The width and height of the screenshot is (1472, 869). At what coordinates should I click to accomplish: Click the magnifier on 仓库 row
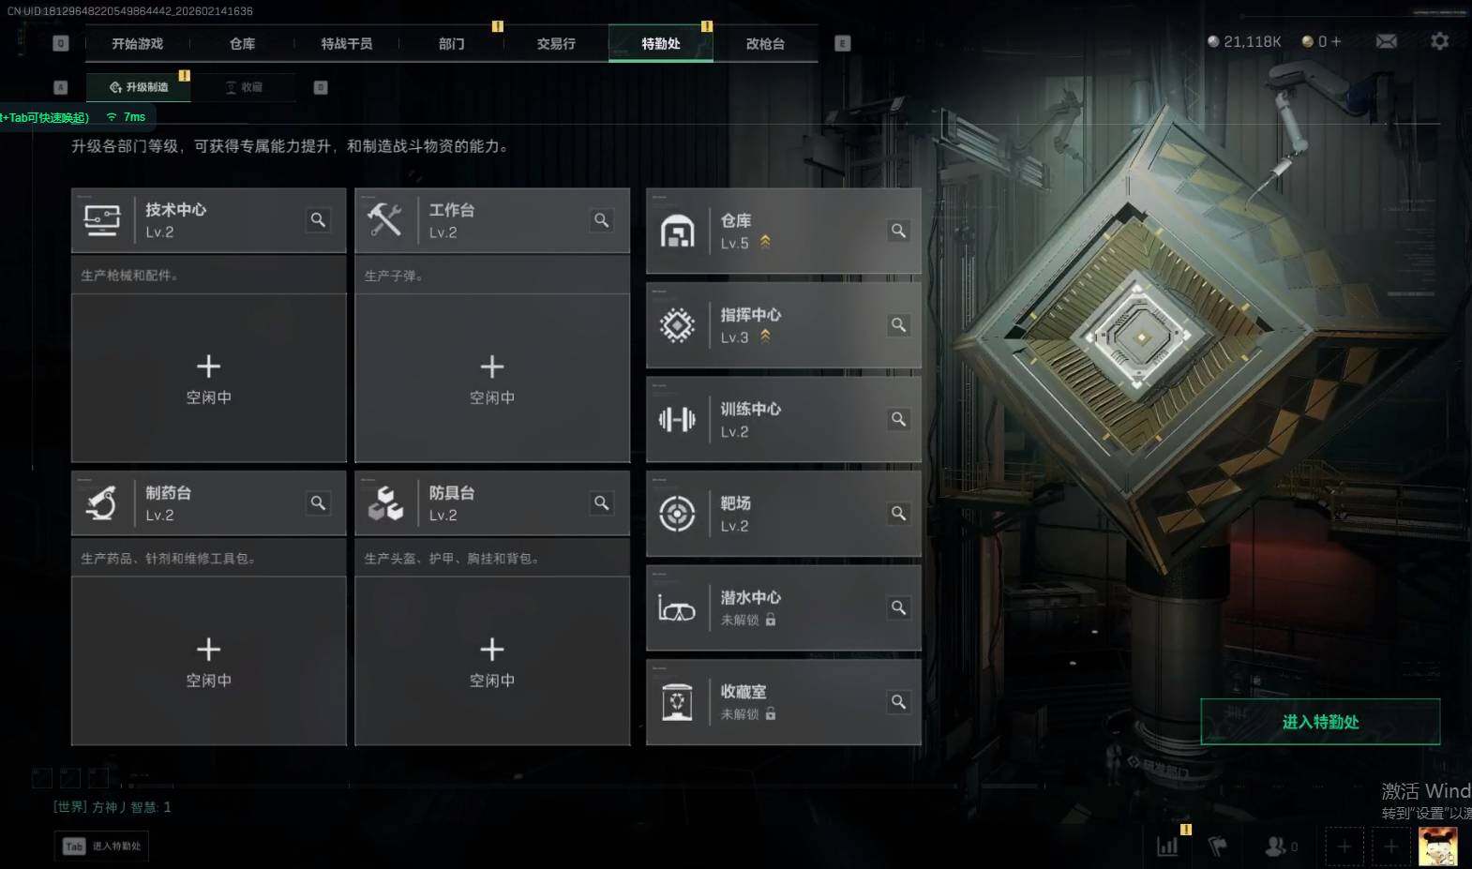click(898, 231)
